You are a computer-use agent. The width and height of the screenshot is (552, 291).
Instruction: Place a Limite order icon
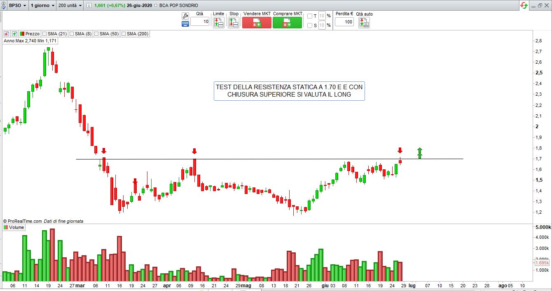218,23
